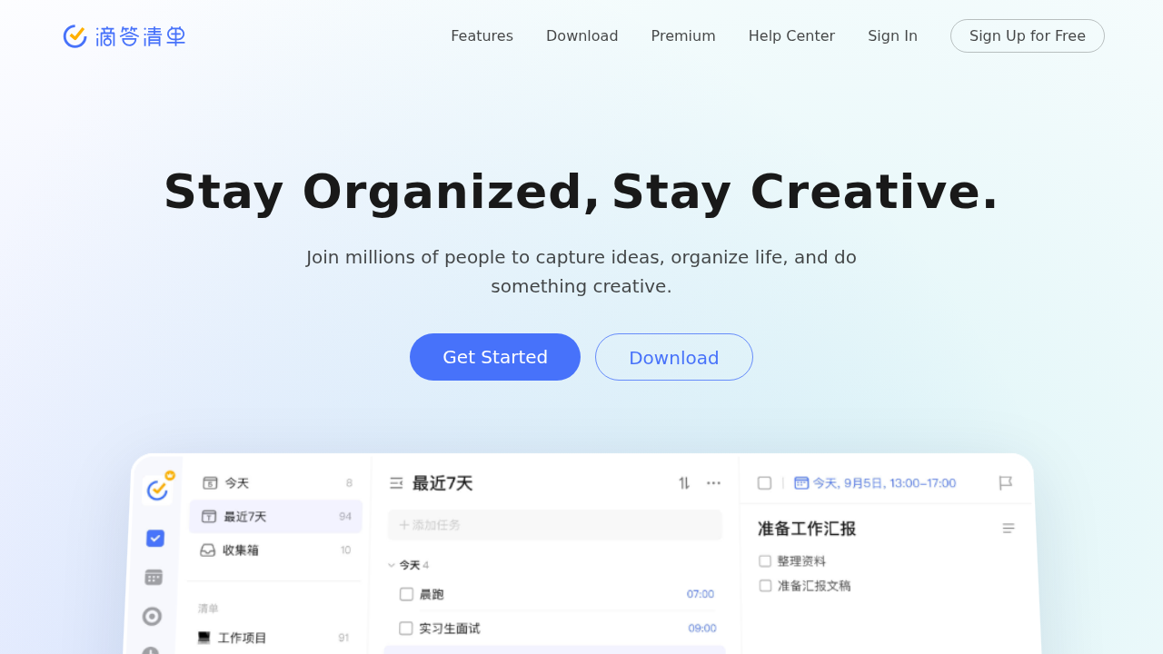Click the 添加任务 add task field

tap(554, 525)
